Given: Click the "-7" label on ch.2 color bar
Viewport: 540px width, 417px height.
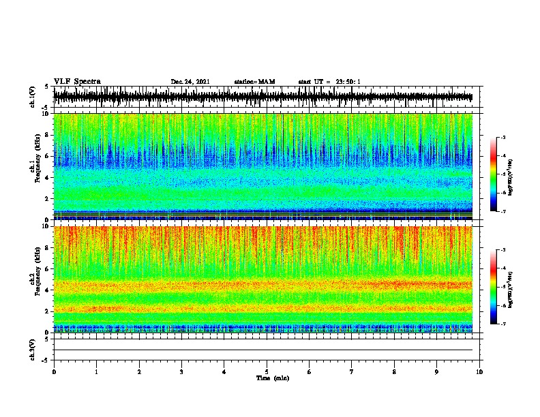Looking at the screenshot, I should pyautogui.click(x=502, y=324).
